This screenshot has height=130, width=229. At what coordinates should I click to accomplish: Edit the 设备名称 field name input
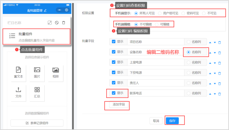pyautogui.click(x=156, y=52)
